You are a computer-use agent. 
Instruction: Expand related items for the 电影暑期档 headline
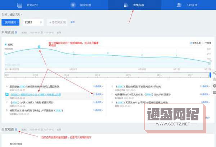click(x=205, y=94)
